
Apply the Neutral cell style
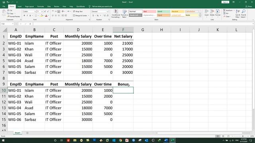coord(178,12)
